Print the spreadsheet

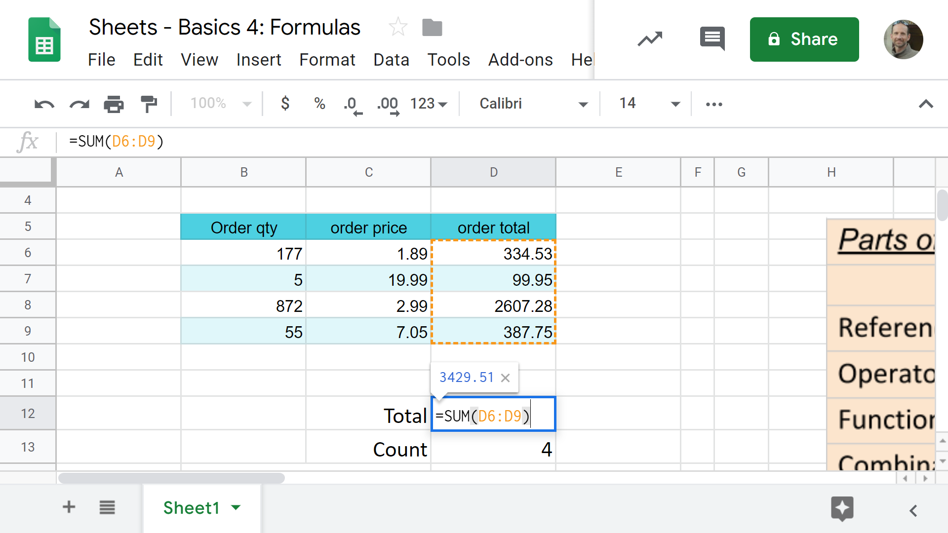[114, 104]
